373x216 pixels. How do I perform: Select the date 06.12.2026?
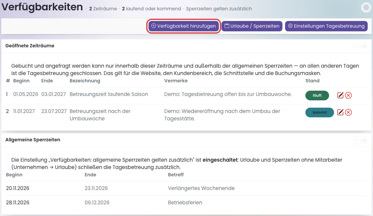[x=97, y=202]
